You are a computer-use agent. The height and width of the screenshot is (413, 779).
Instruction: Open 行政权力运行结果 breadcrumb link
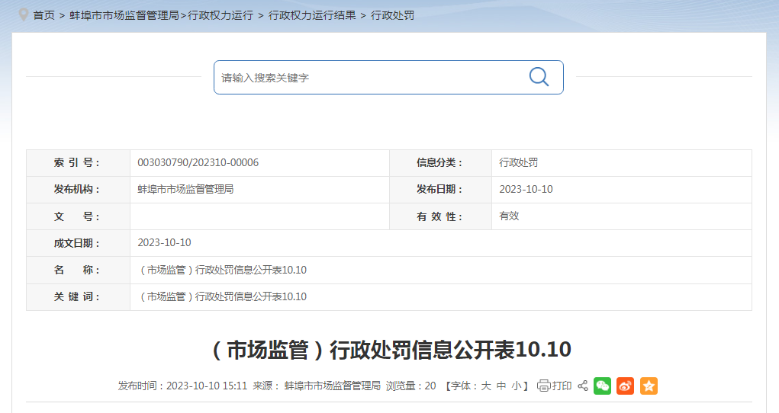312,15
